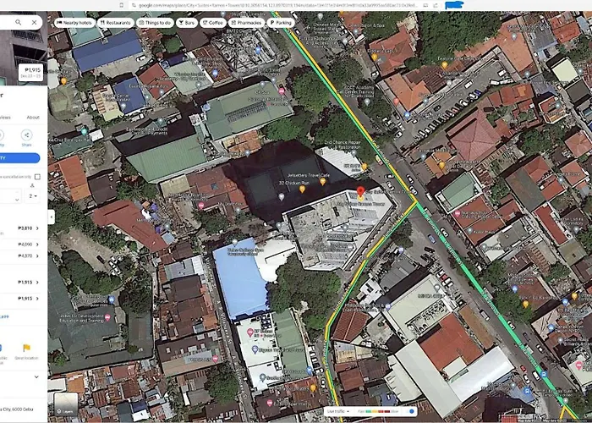Viewport: 592px width, 423px height.
Task: Click the Share icon in side panel
Action: click(26, 135)
